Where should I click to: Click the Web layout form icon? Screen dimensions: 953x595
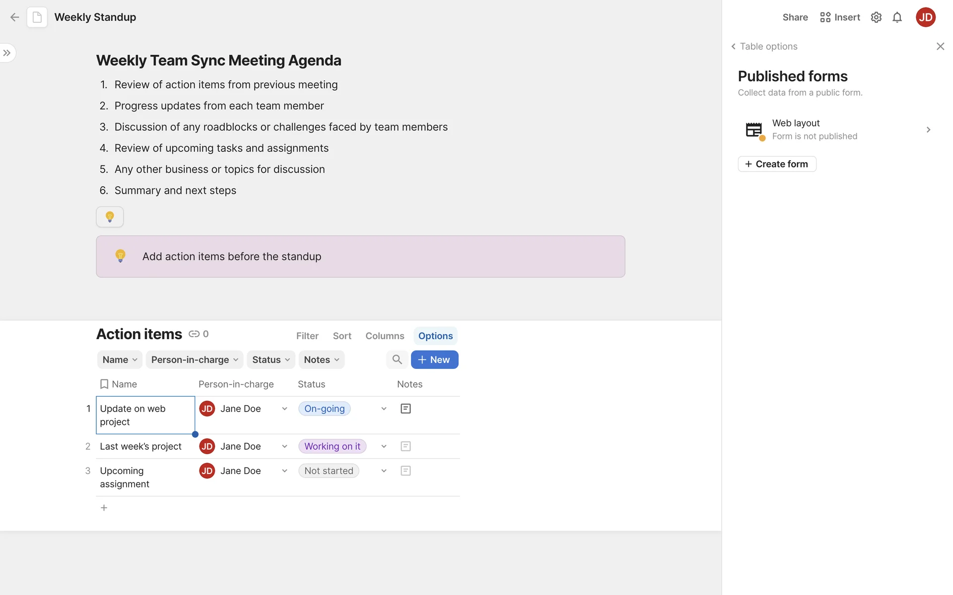754,130
